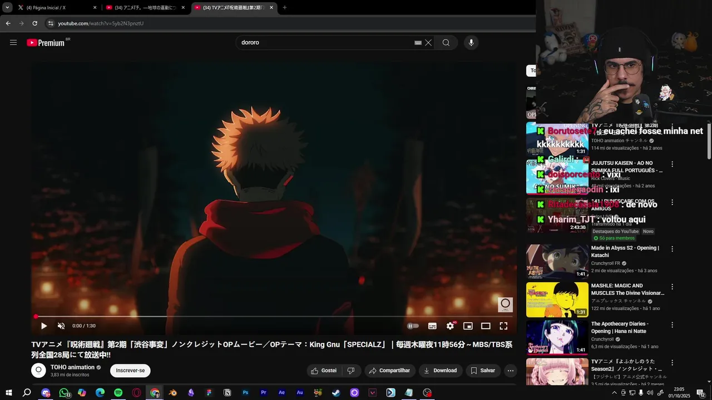Open the tab search dropdown arrow
712x400 pixels.
7,8
